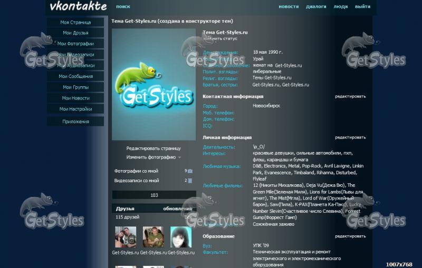Click the video icon beside Видеозаписи со мной
This screenshot has height=268, width=422.
(x=190, y=181)
